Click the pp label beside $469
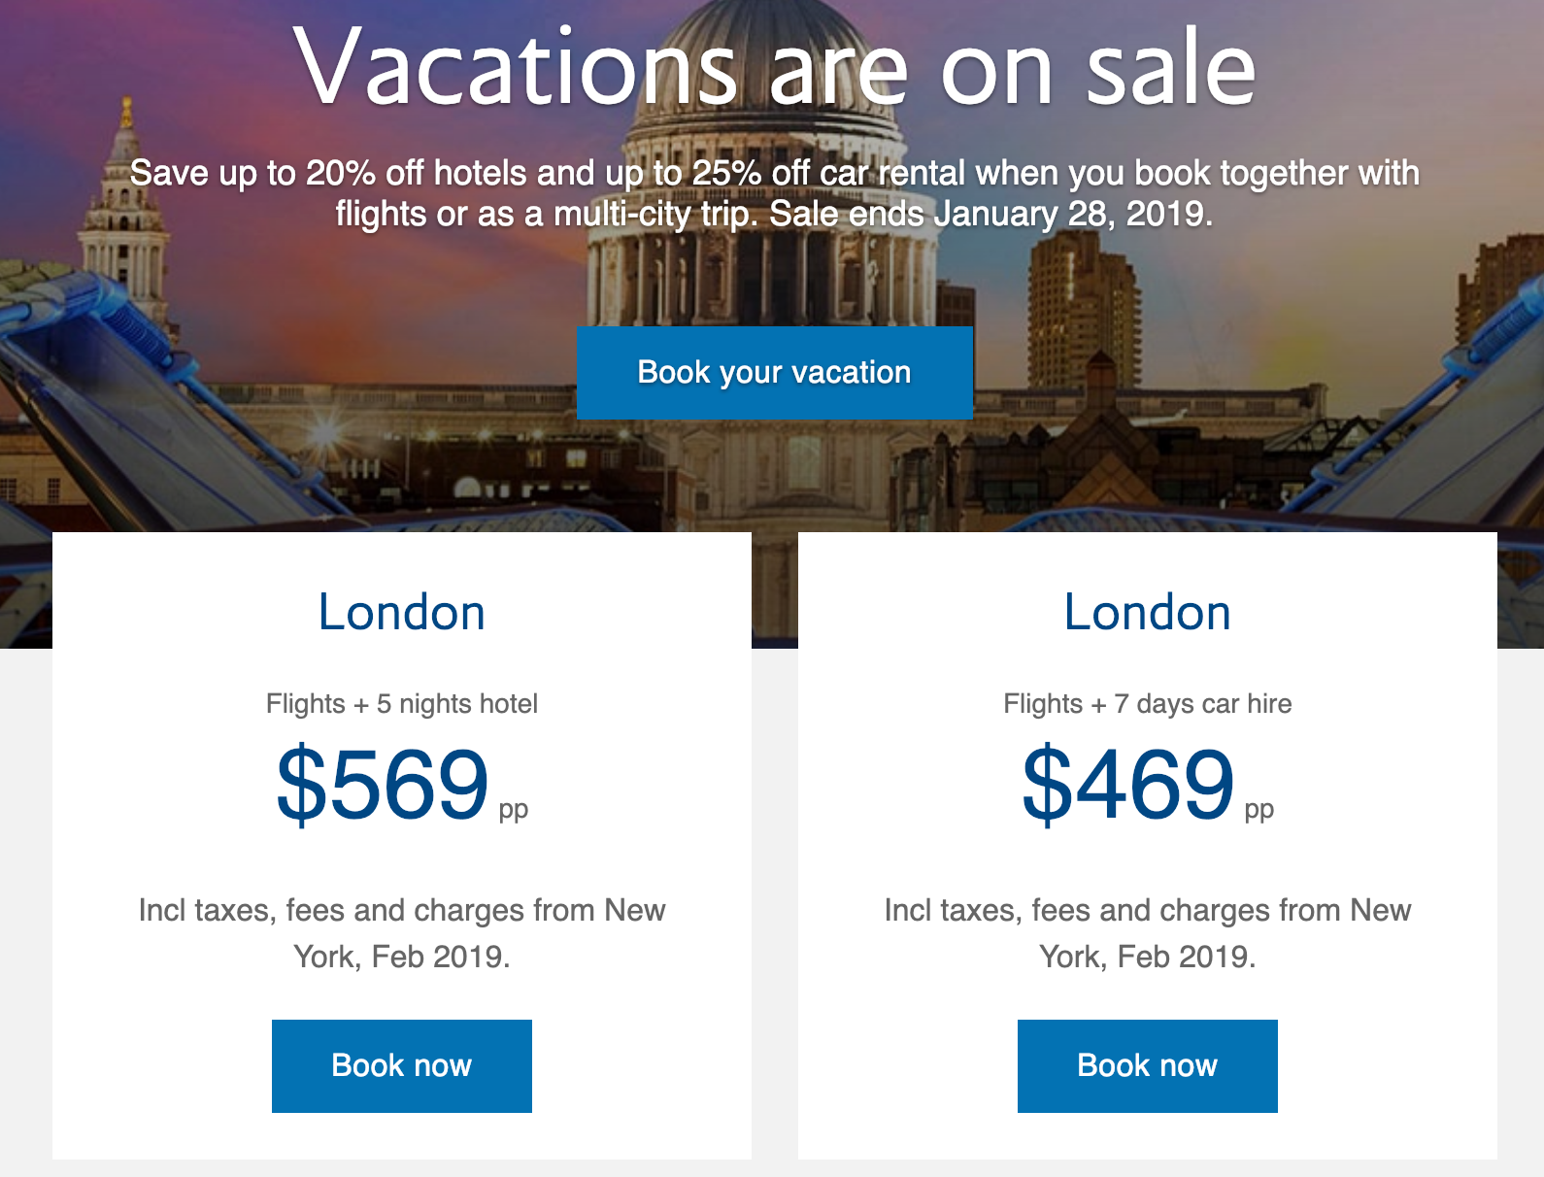This screenshot has width=1544, height=1177. point(1259,809)
